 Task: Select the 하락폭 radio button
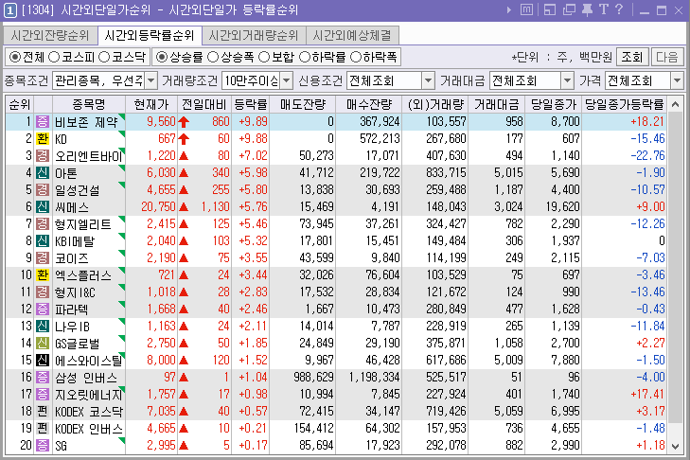coord(356,57)
